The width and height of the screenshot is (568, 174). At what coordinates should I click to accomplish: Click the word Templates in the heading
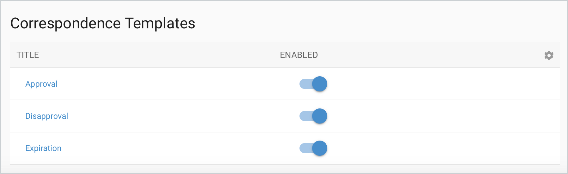coord(160,23)
